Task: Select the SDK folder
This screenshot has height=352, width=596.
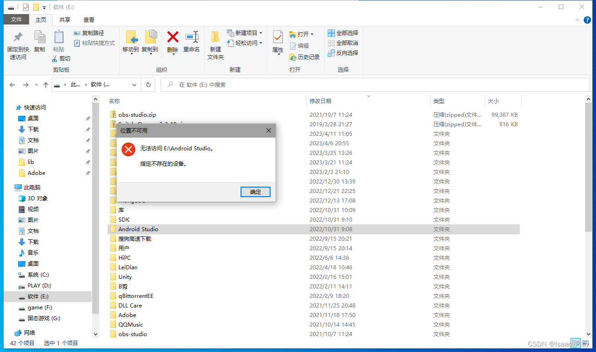Action: click(124, 220)
